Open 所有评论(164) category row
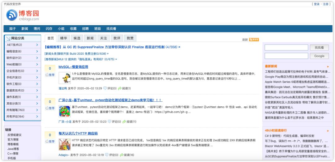335x162 pixels. coord(22,117)
